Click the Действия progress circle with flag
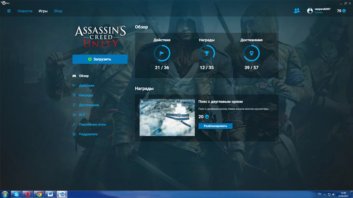 click(x=162, y=53)
